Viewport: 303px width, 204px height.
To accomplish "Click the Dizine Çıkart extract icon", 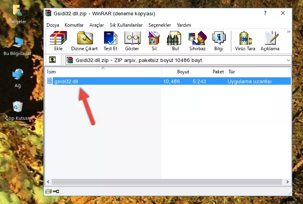I will pos(84,41).
